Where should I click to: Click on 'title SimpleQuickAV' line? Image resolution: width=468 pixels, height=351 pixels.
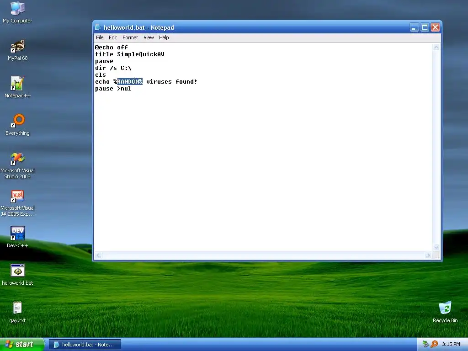point(129,54)
